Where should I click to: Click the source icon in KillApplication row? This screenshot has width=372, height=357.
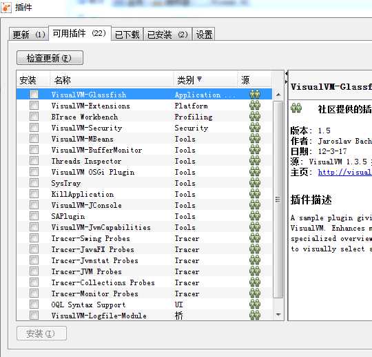coord(255,193)
